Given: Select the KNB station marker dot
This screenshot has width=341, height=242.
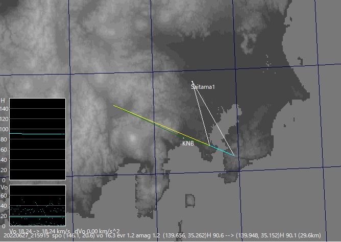Looking at the screenshot, I should coord(183,138).
